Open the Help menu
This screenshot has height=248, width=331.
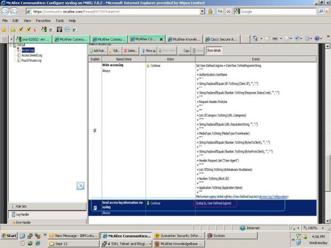[72, 21]
